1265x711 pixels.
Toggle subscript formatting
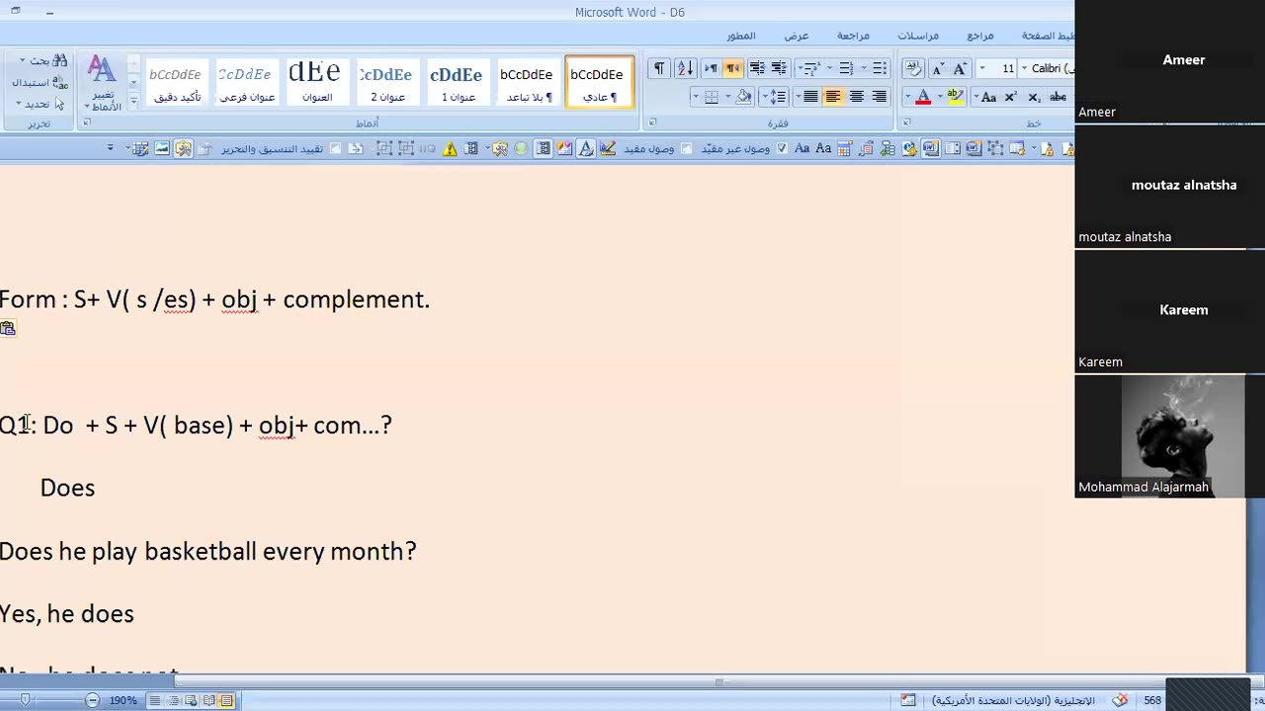point(1034,97)
